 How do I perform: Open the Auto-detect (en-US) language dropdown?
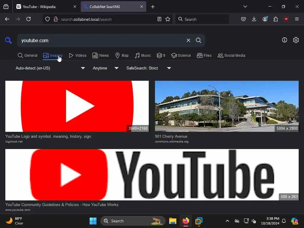50,68
